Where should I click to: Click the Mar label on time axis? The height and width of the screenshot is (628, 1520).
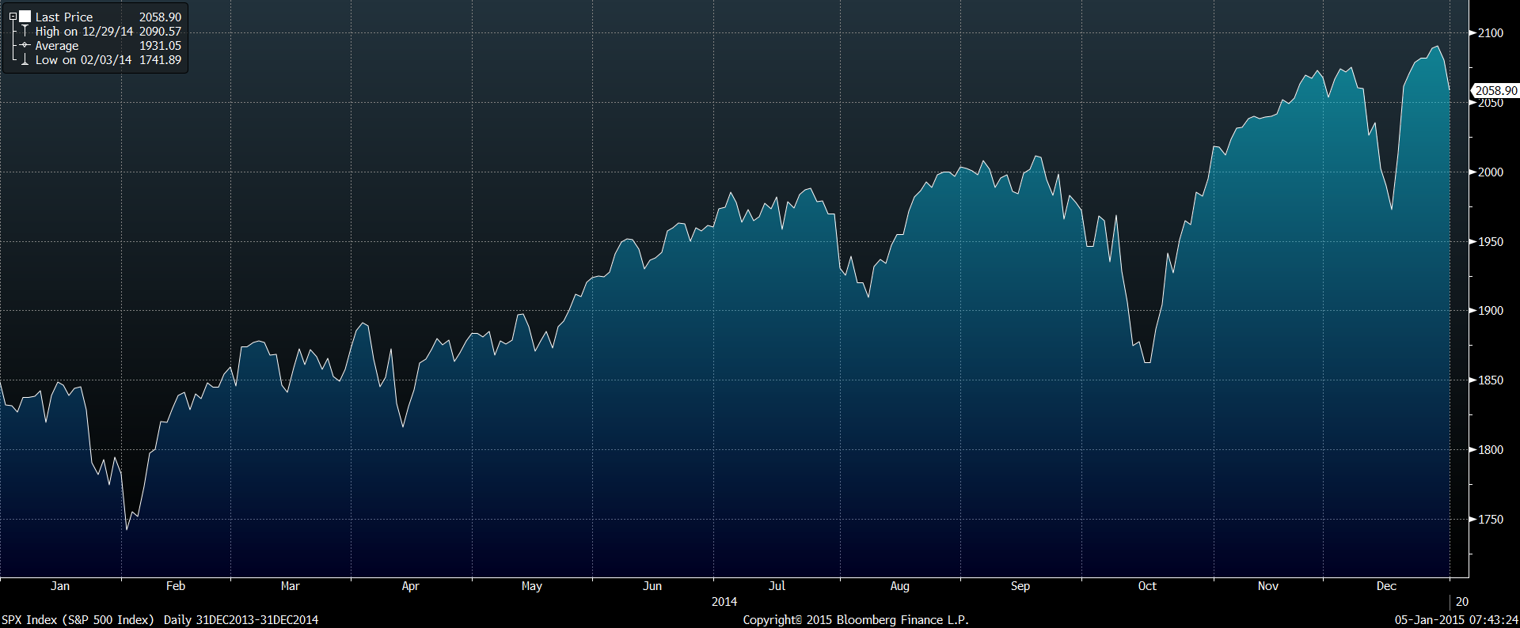291,586
